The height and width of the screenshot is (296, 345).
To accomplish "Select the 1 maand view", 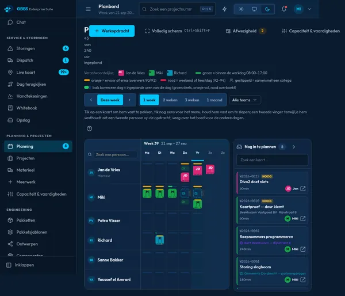I will point(214,100).
